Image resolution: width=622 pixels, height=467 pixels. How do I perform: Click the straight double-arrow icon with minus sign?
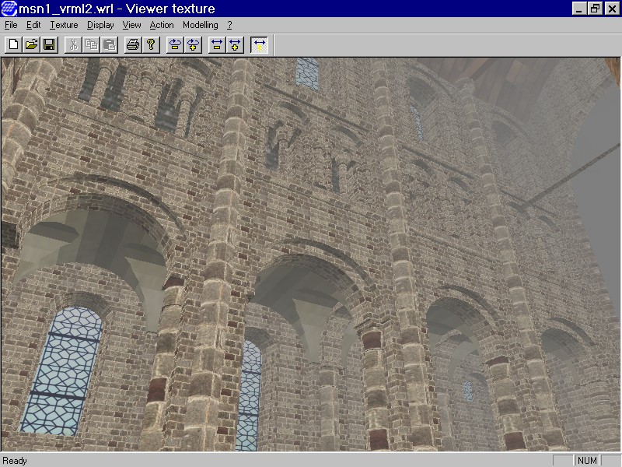pos(217,44)
